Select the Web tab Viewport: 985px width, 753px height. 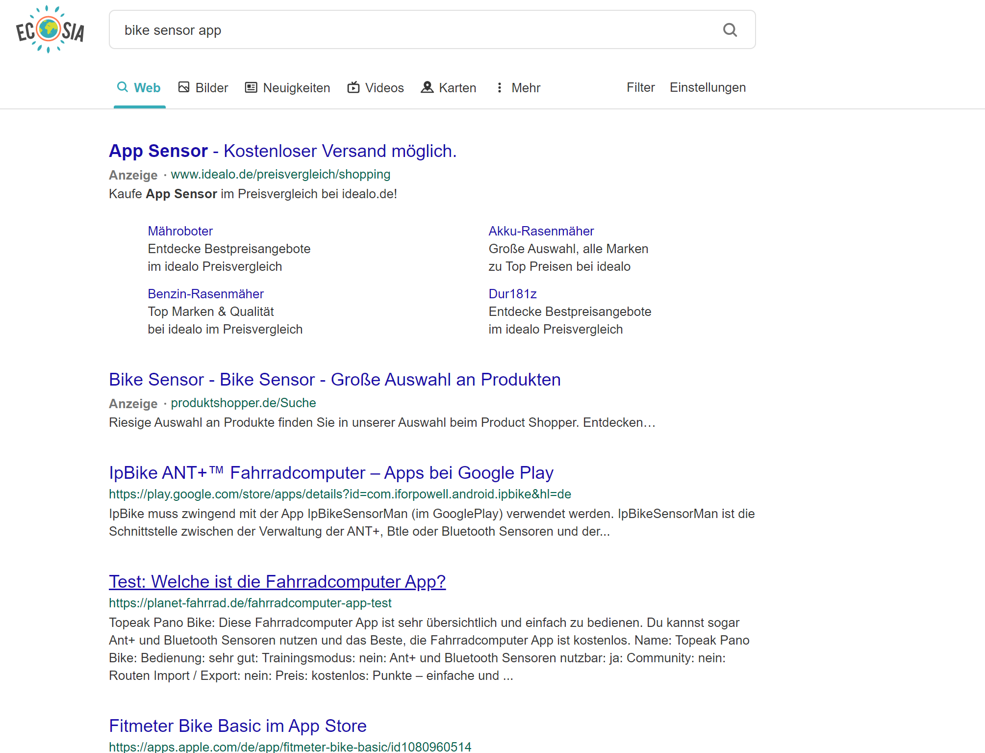[139, 88]
